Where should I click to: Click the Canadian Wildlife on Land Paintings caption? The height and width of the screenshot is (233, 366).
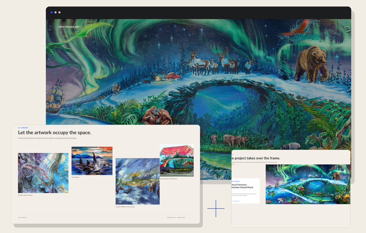click(x=125, y=207)
